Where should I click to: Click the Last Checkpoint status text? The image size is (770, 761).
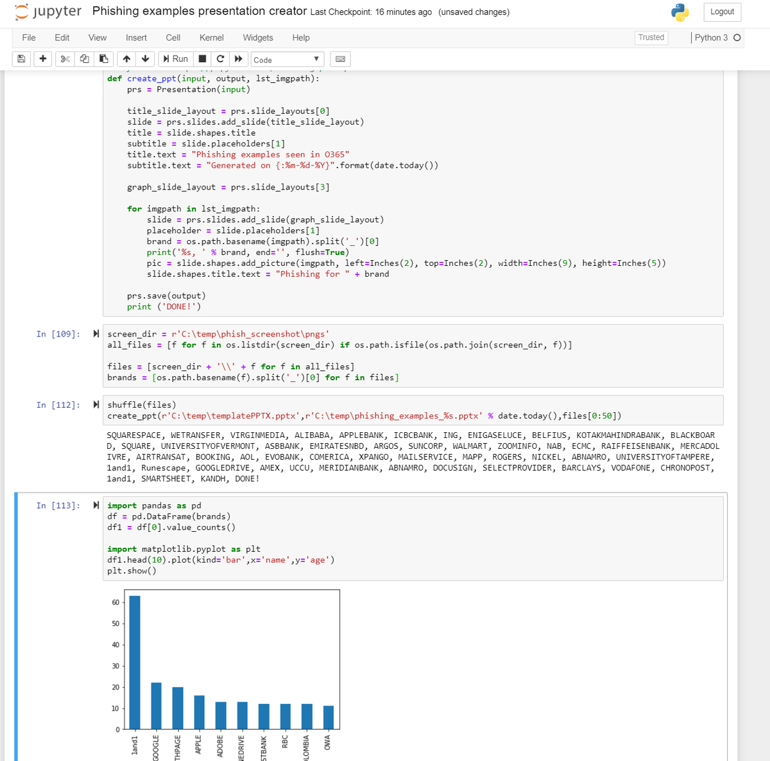click(371, 12)
